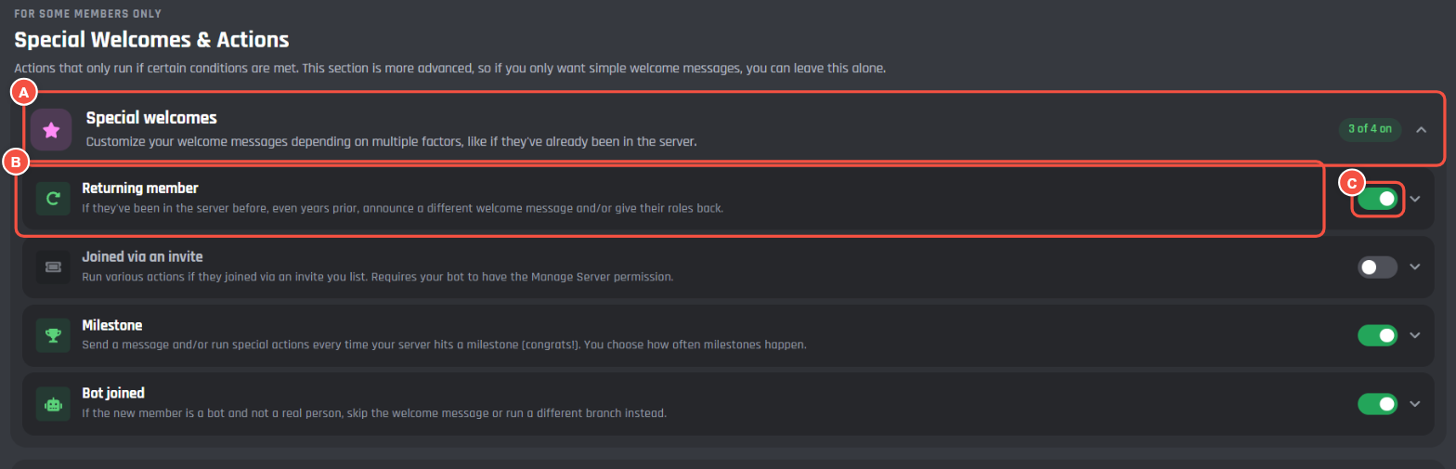Open the Milestone row title
Image resolution: width=1456 pixels, height=469 pixels.
pos(111,325)
